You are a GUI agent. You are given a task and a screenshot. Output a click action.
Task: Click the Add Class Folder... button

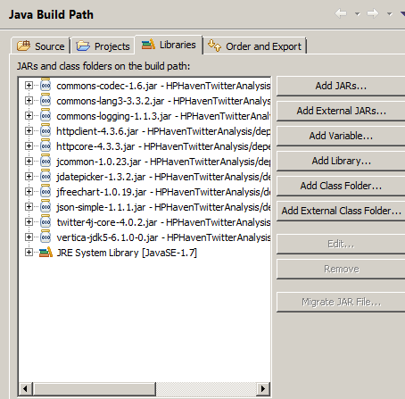pyautogui.click(x=341, y=186)
